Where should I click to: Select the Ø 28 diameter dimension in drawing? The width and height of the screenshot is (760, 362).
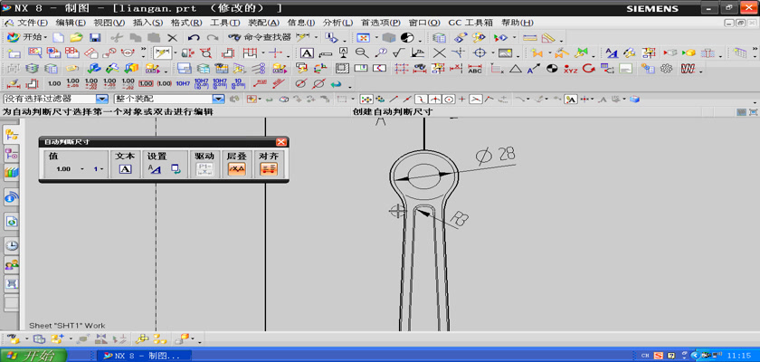pyautogui.click(x=496, y=155)
